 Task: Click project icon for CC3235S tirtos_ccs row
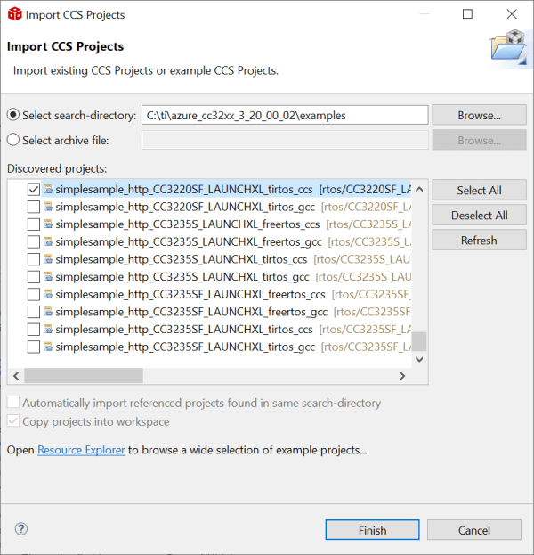(x=48, y=259)
